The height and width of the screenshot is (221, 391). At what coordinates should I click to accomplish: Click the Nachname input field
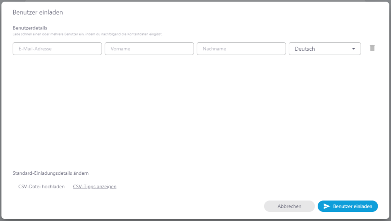point(241,48)
